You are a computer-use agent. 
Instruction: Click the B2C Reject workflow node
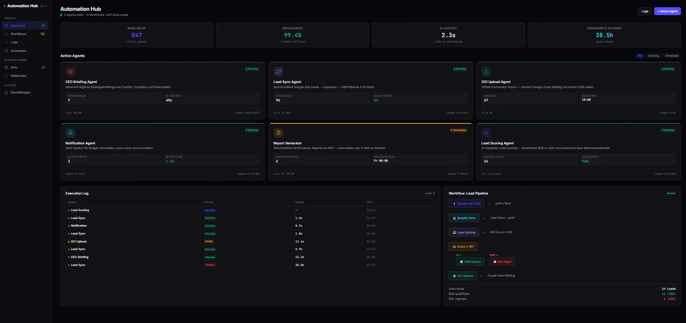point(502,262)
